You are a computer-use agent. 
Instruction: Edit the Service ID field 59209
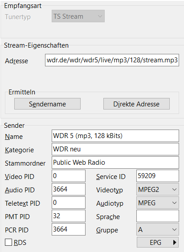point(158,176)
